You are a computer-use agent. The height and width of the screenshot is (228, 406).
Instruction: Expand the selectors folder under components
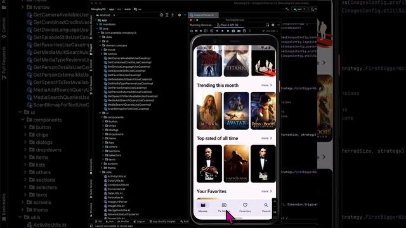click(103, 155)
